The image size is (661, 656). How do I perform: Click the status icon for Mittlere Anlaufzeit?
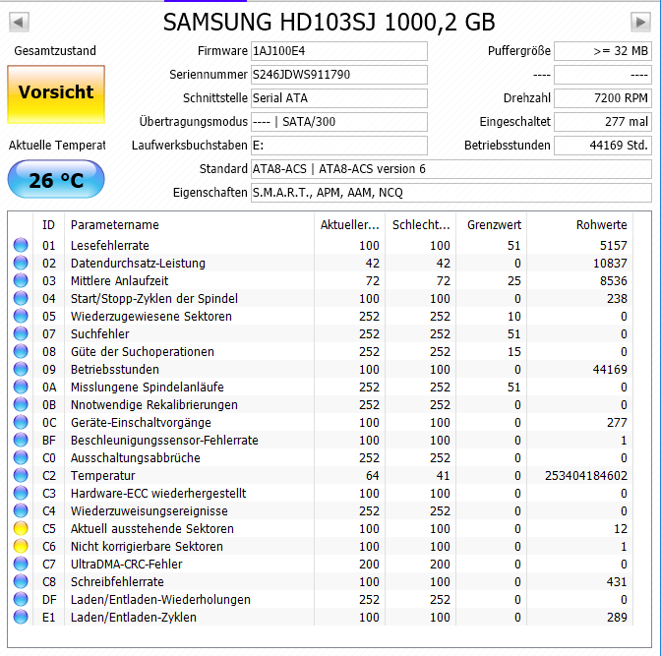tap(21, 280)
